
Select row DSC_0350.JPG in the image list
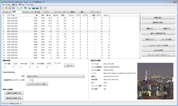click(x=56, y=55)
